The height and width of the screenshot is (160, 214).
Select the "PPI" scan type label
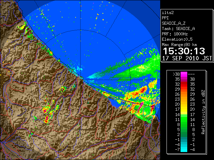coord(165,18)
